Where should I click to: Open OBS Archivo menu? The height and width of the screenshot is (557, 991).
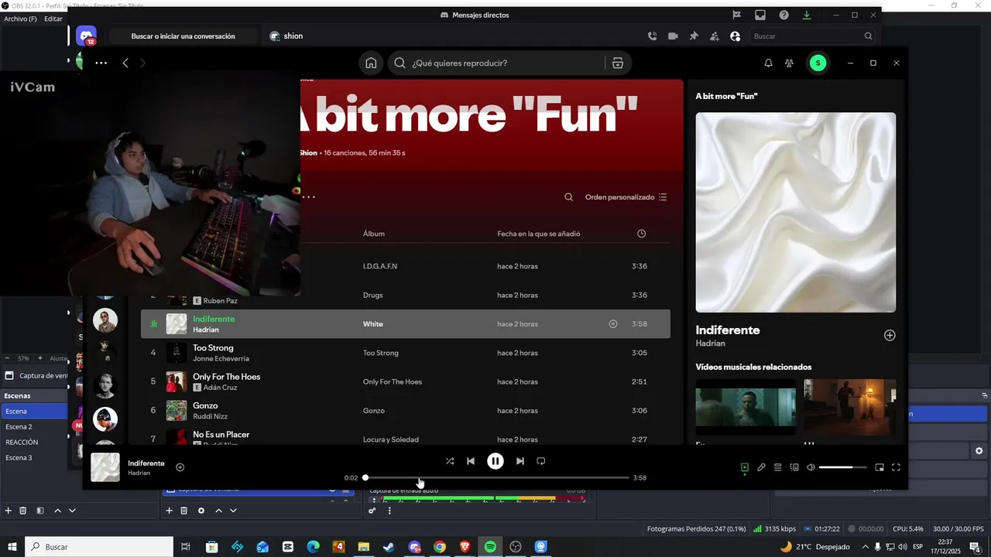click(20, 19)
